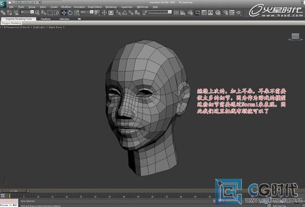305x207 pixels.
Task: Enable Select and Manipulate tool
Action: 104,13
